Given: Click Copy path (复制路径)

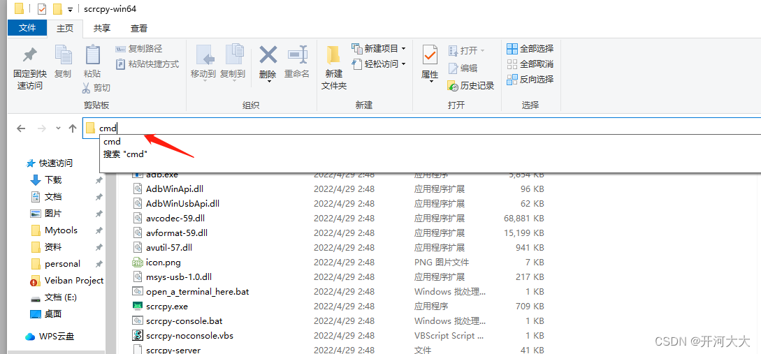Looking at the screenshot, I should coord(139,48).
